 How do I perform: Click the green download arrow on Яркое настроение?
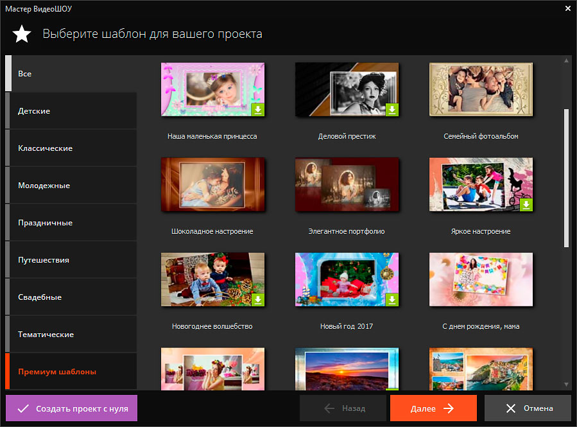tap(526, 205)
